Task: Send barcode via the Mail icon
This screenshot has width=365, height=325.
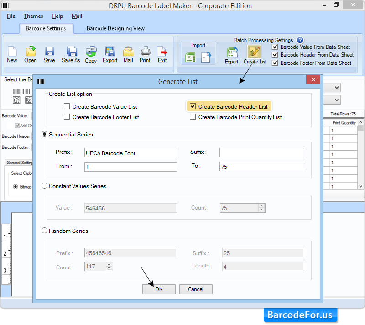Action: tap(128, 52)
